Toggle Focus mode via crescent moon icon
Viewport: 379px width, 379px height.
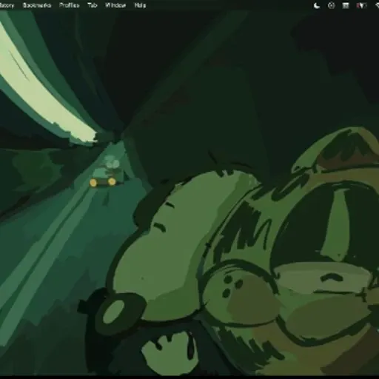(x=317, y=5)
